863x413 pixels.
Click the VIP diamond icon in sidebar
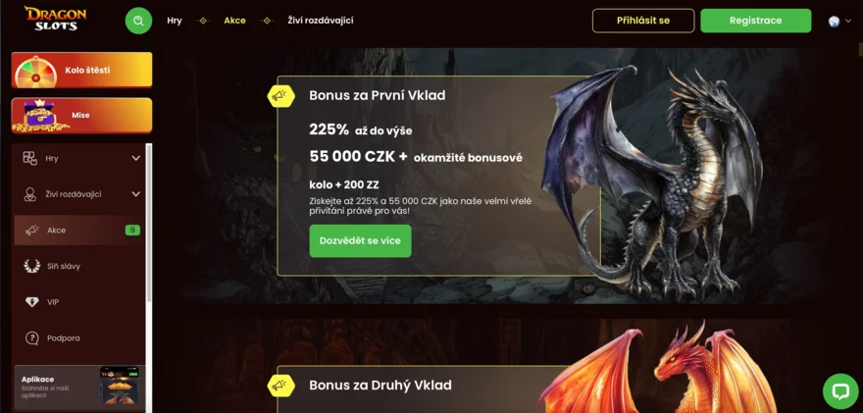(x=32, y=302)
